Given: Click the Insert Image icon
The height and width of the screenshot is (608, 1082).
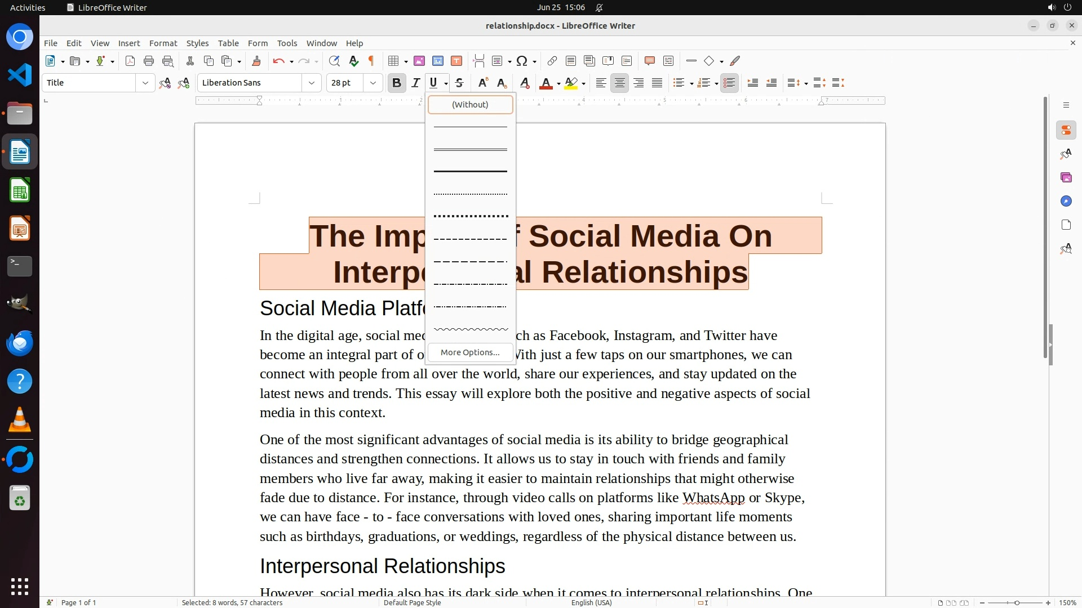Looking at the screenshot, I should click(x=419, y=61).
